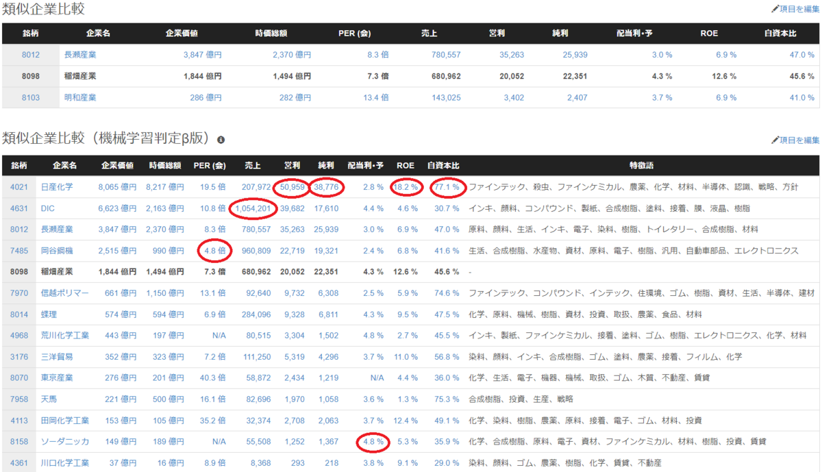Open 荒川化学工業 company link
Image resolution: width=822 pixels, height=472 pixels.
(x=65, y=336)
